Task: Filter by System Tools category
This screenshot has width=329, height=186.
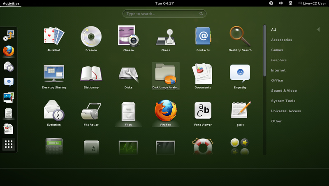Action: tap(283, 101)
